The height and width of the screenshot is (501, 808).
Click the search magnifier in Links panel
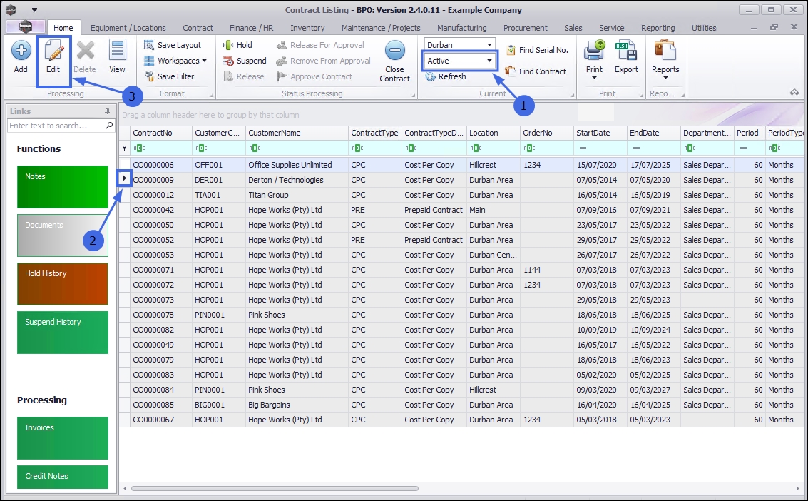pos(108,126)
